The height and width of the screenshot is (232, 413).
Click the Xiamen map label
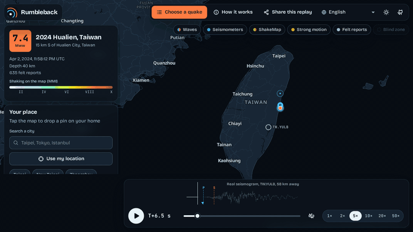click(x=141, y=80)
